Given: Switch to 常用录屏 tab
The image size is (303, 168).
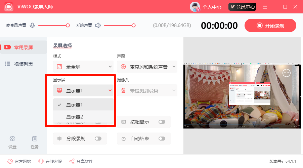Looking at the screenshot, I should [24, 47].
